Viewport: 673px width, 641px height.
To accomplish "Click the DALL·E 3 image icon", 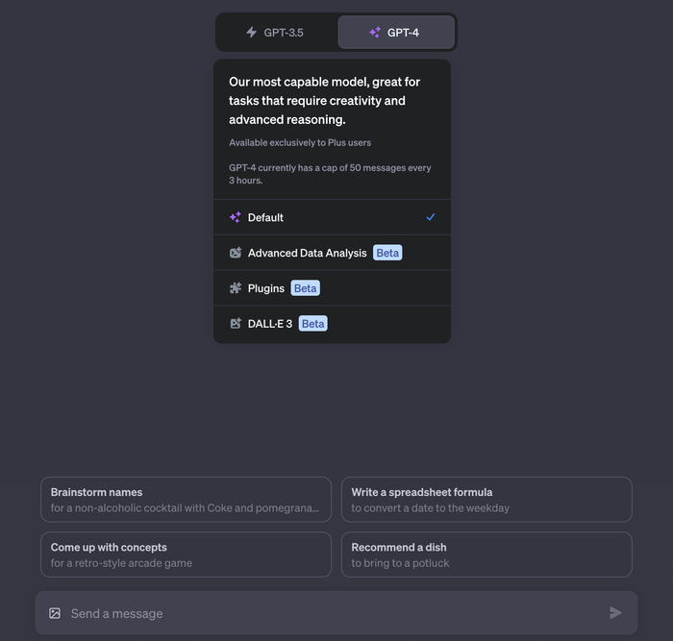I will 236,324.
